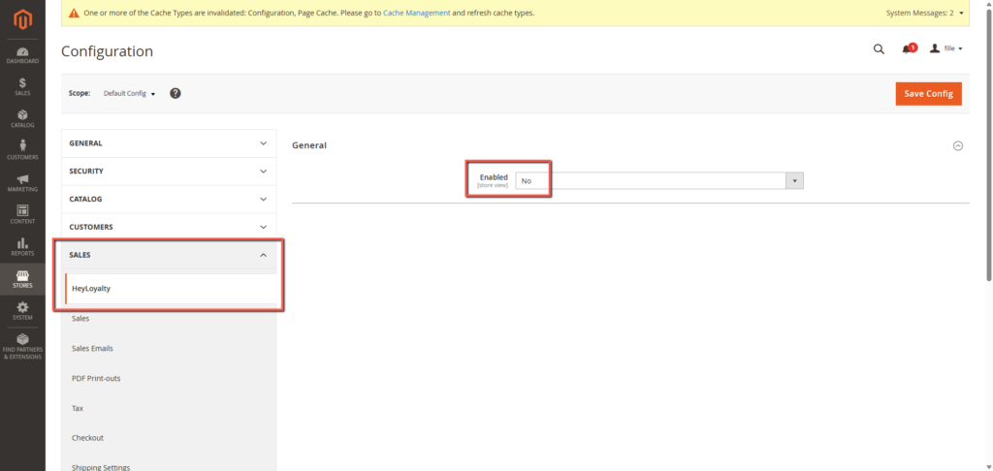Open the Dashboard sidebar icon
The height and width of the screenshot is (471, 993).
[x=21, y=54]
